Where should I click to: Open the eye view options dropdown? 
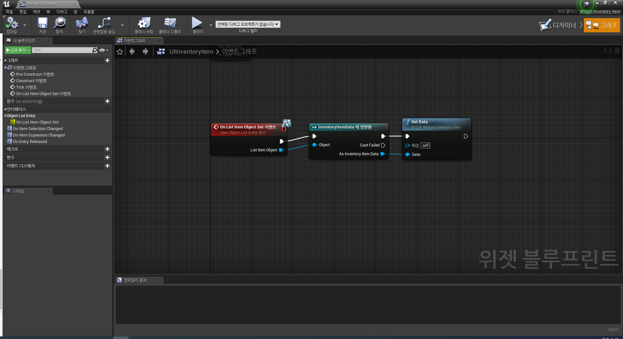(x=104, y=50)
